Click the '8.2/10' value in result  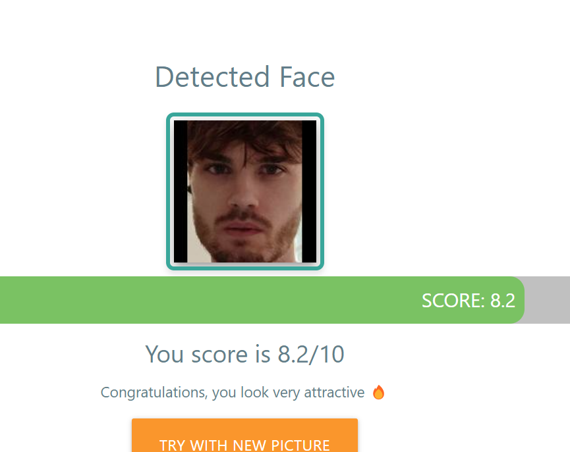311,354
